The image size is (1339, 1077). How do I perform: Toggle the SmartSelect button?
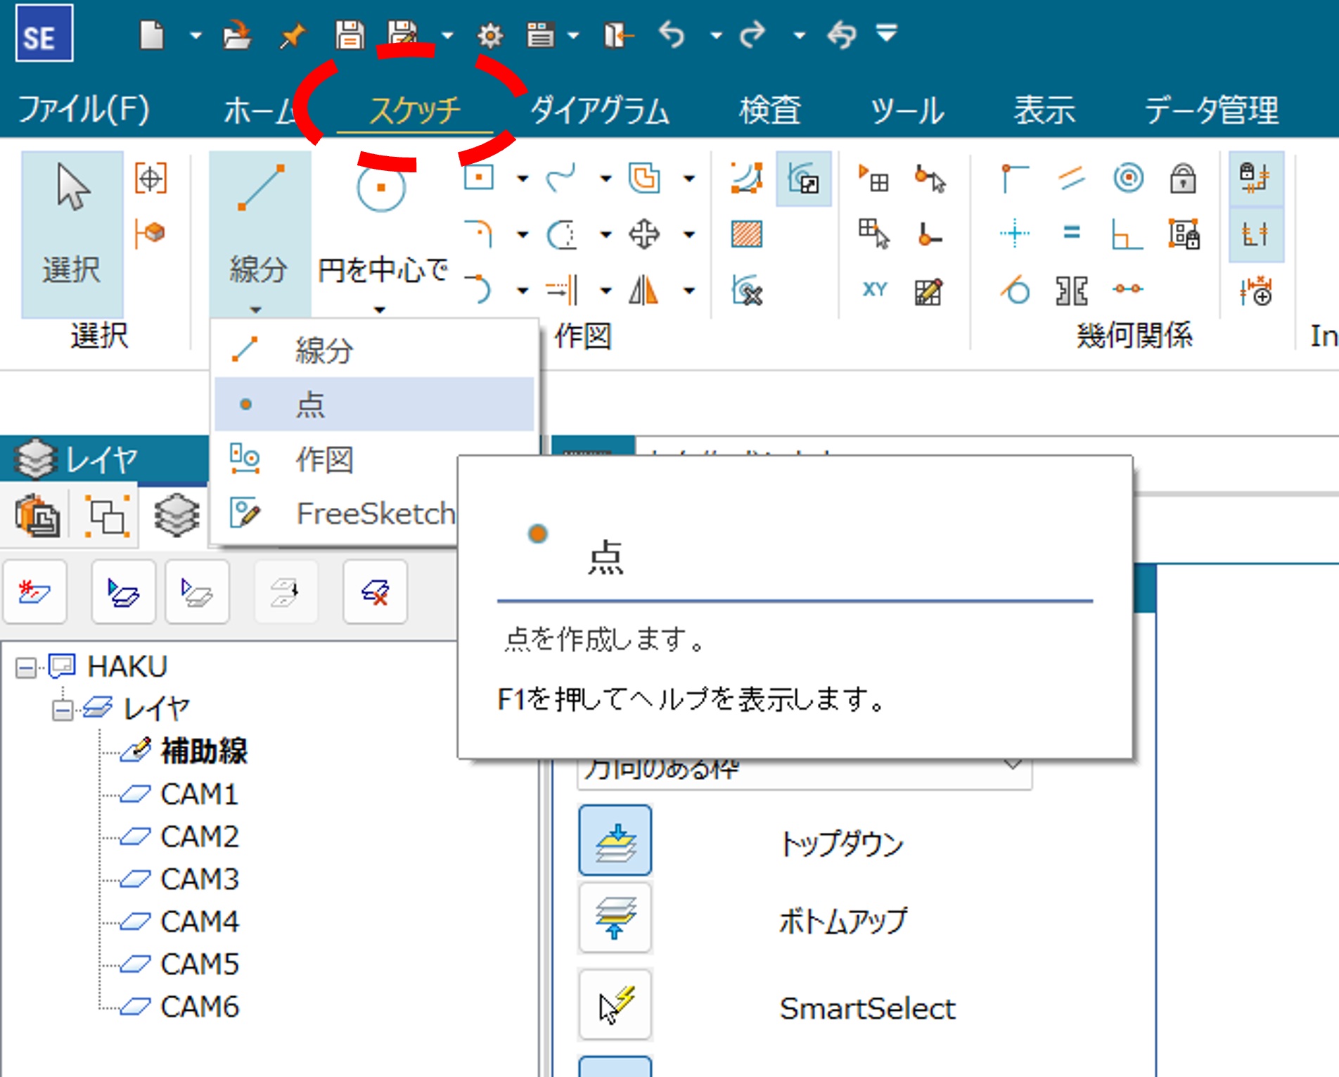[615, 1005]
